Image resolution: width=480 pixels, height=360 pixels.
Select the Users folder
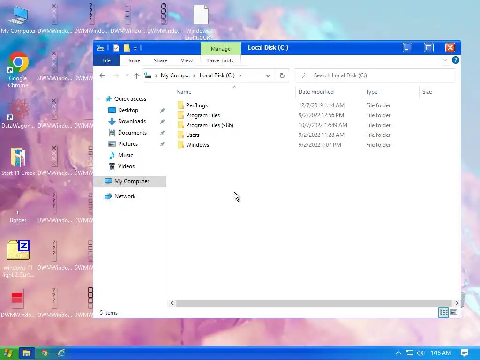(x=188, y=135)
